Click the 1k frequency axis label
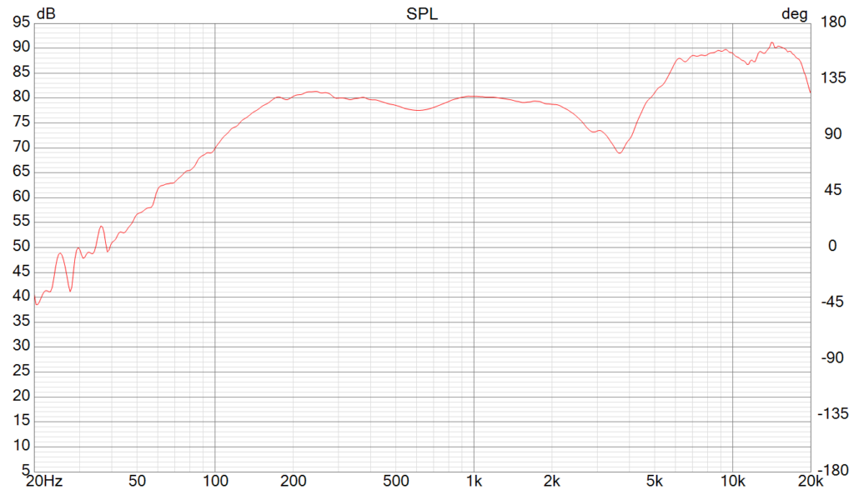The image size is (854, 495). tap(474, 481)
